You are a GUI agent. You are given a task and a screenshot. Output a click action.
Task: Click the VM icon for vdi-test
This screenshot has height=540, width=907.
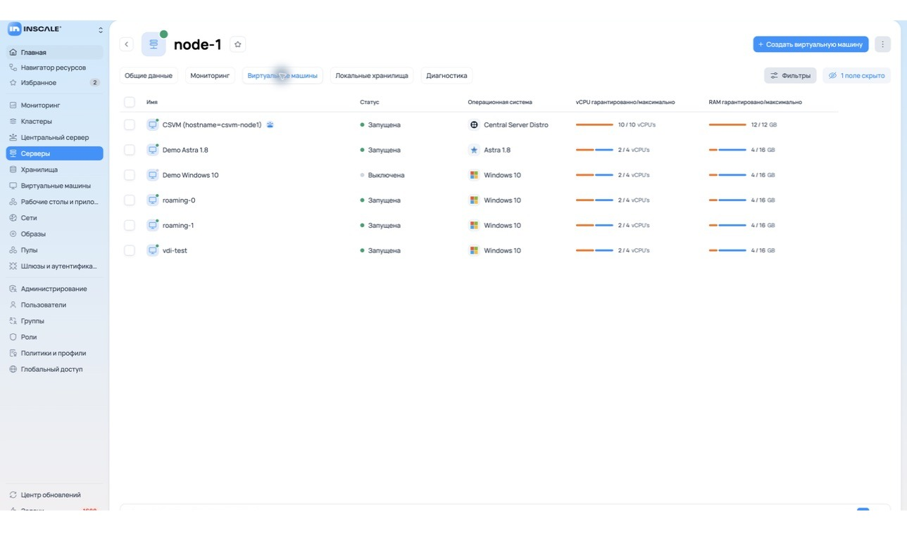pos(152,250)
